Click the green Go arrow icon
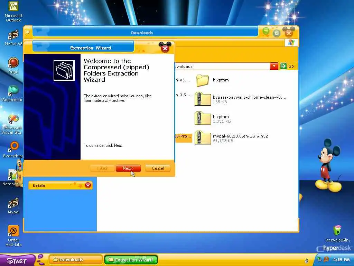This screenshot has width=354, height=266. pyautogui.click(x=283, y=66)
